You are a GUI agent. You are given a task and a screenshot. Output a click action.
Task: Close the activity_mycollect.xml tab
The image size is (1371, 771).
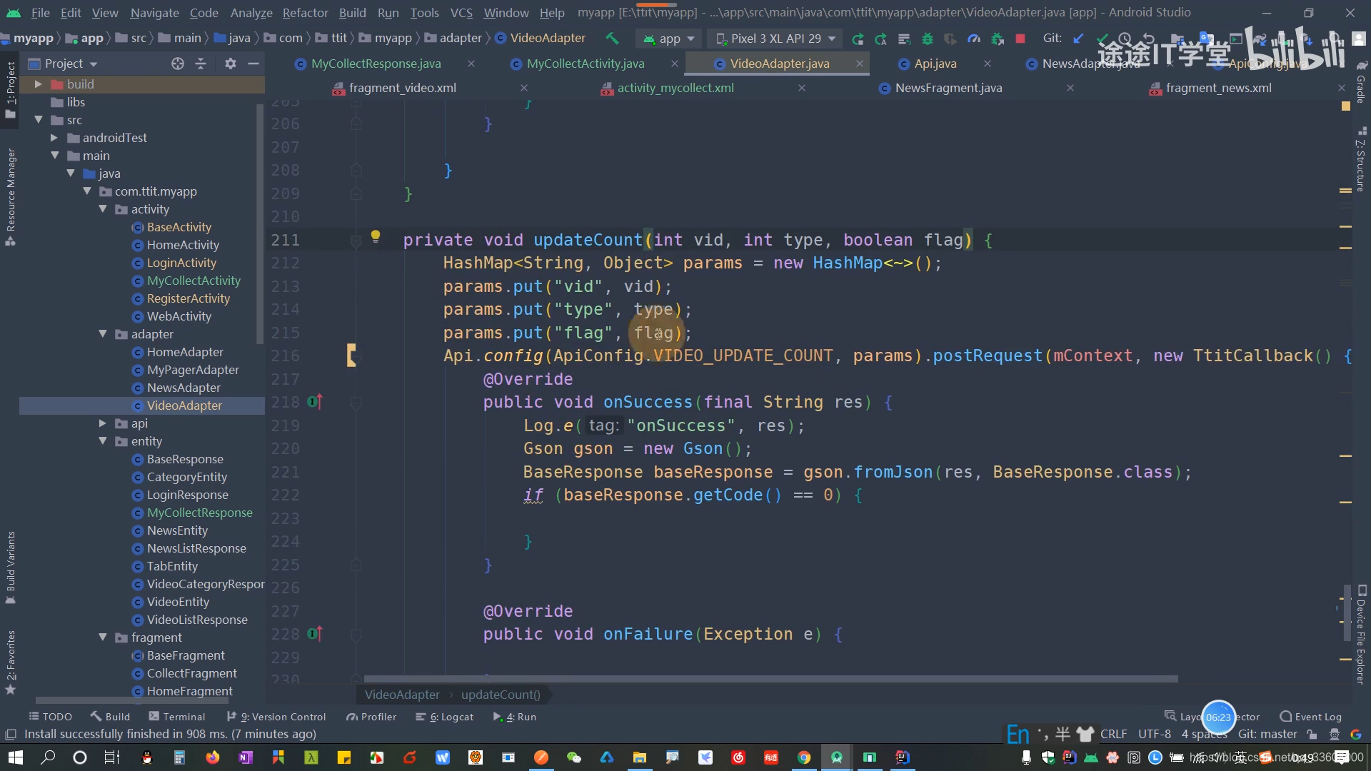(x=802, y=88)
